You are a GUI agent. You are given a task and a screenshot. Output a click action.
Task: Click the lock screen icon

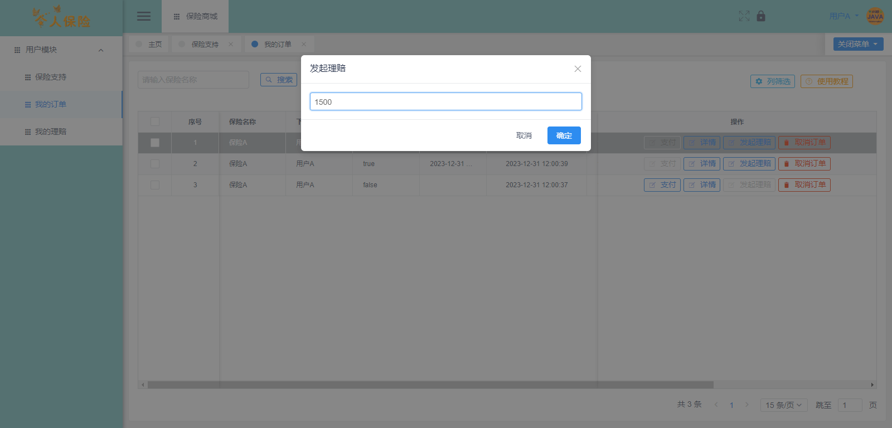(x=761, y=16)
